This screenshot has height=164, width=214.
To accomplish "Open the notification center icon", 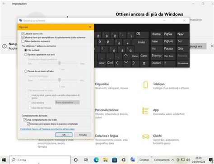I will coord(211,160).
